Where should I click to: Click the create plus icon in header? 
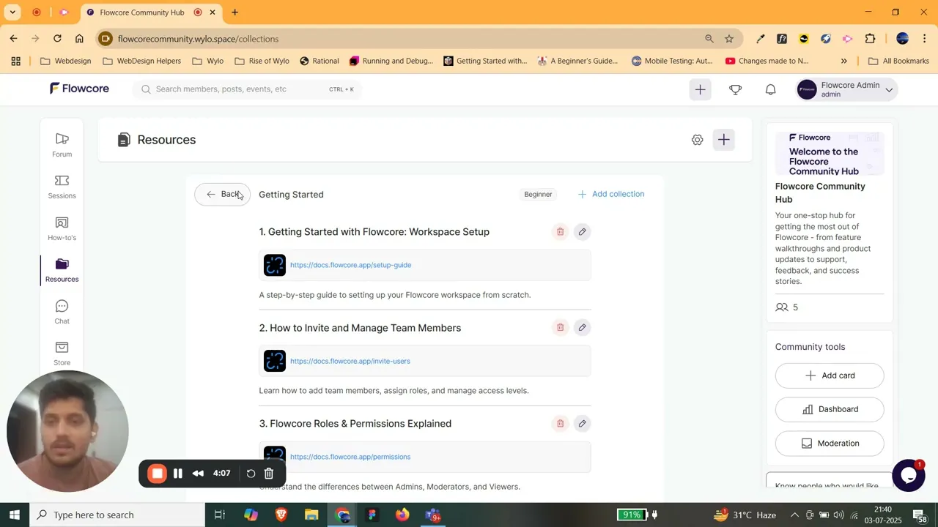click(700, 89)
